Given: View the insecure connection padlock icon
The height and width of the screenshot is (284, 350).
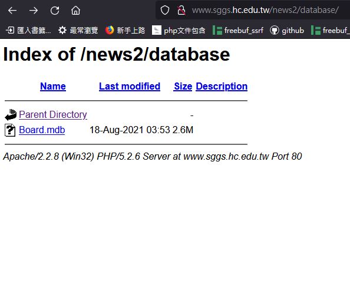Looking at the screenshot, I should [x=181, y=10].
